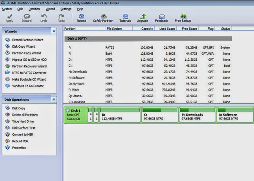Click C: 97.66GB block in disk map
The width and height of the screenshot is (254, 181).
click(x=160, y=115)
